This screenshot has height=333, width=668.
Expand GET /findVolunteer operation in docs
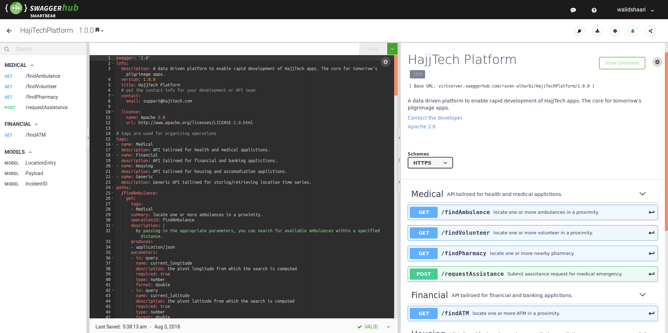[532, 233]
